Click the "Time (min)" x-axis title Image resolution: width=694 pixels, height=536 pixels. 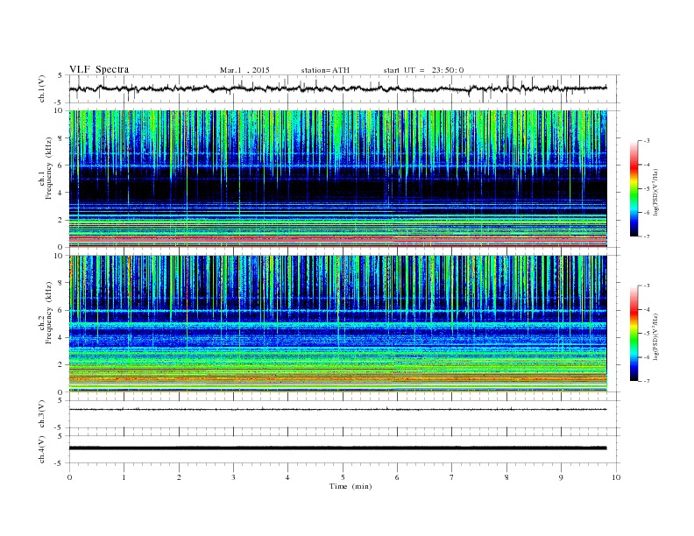pos(351,486)
